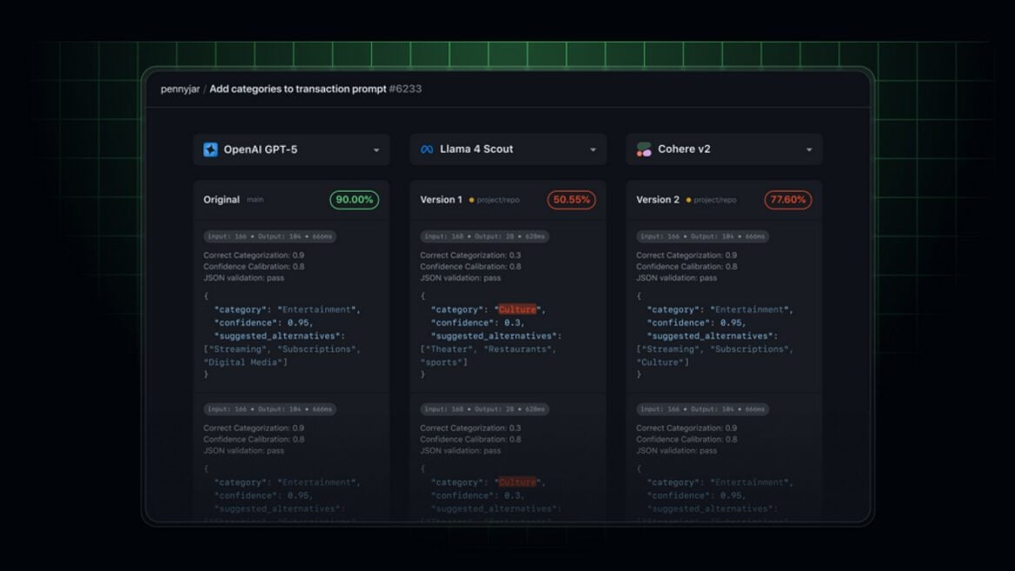Click first input/output stats pill under Original
The width and height of the screenshot is (1015, 571).
(x=269, y=236)
